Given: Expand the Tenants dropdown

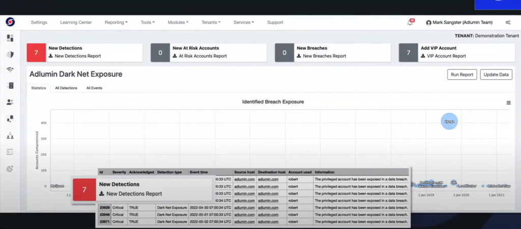Looking at the screenshot, I should (x=211, y=22).
